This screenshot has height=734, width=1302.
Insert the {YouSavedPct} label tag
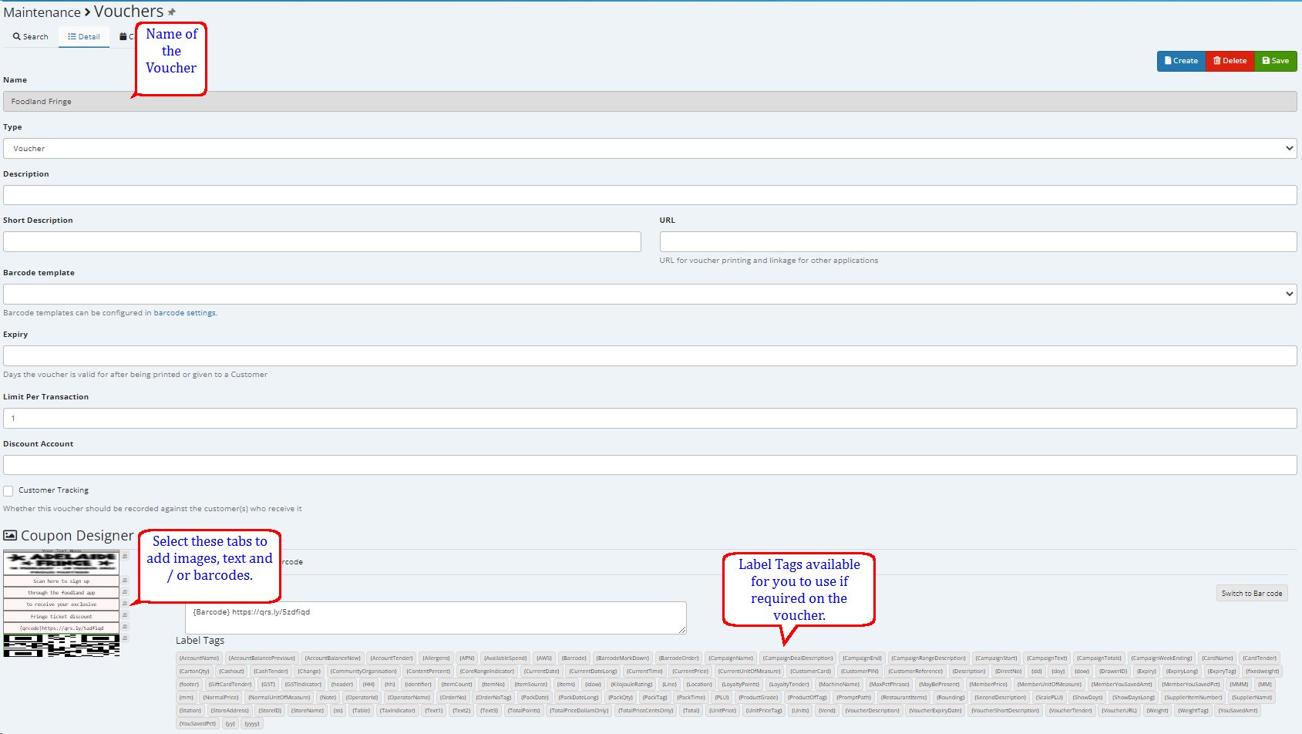tap(197, 723)
